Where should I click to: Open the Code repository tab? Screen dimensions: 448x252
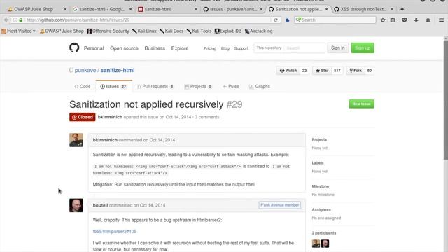click(x=83, y=87)
